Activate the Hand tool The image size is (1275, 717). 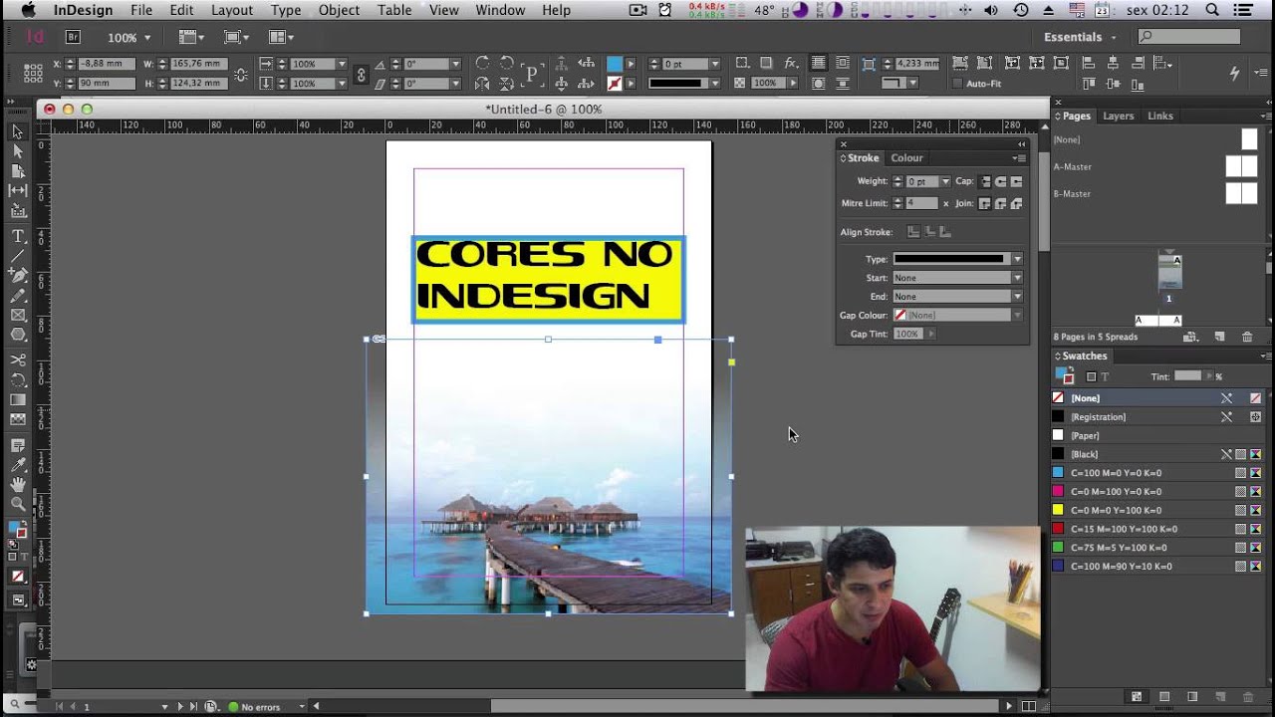(x=18, y=485)
